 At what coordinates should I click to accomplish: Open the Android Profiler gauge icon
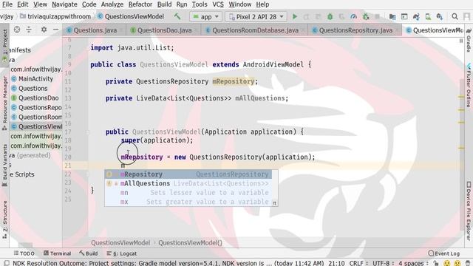point(353,16)
